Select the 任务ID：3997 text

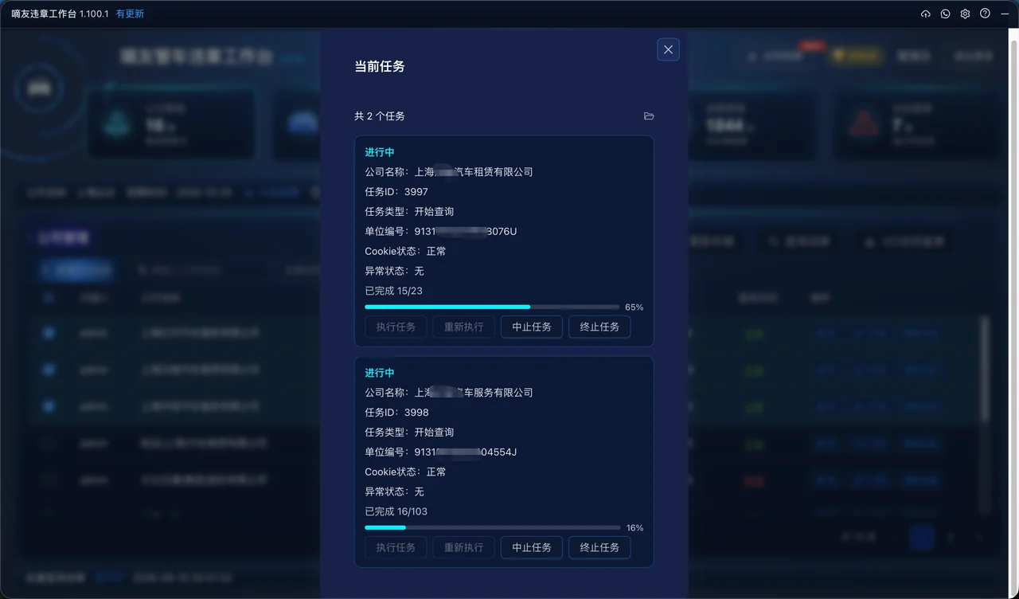point(396,192)
